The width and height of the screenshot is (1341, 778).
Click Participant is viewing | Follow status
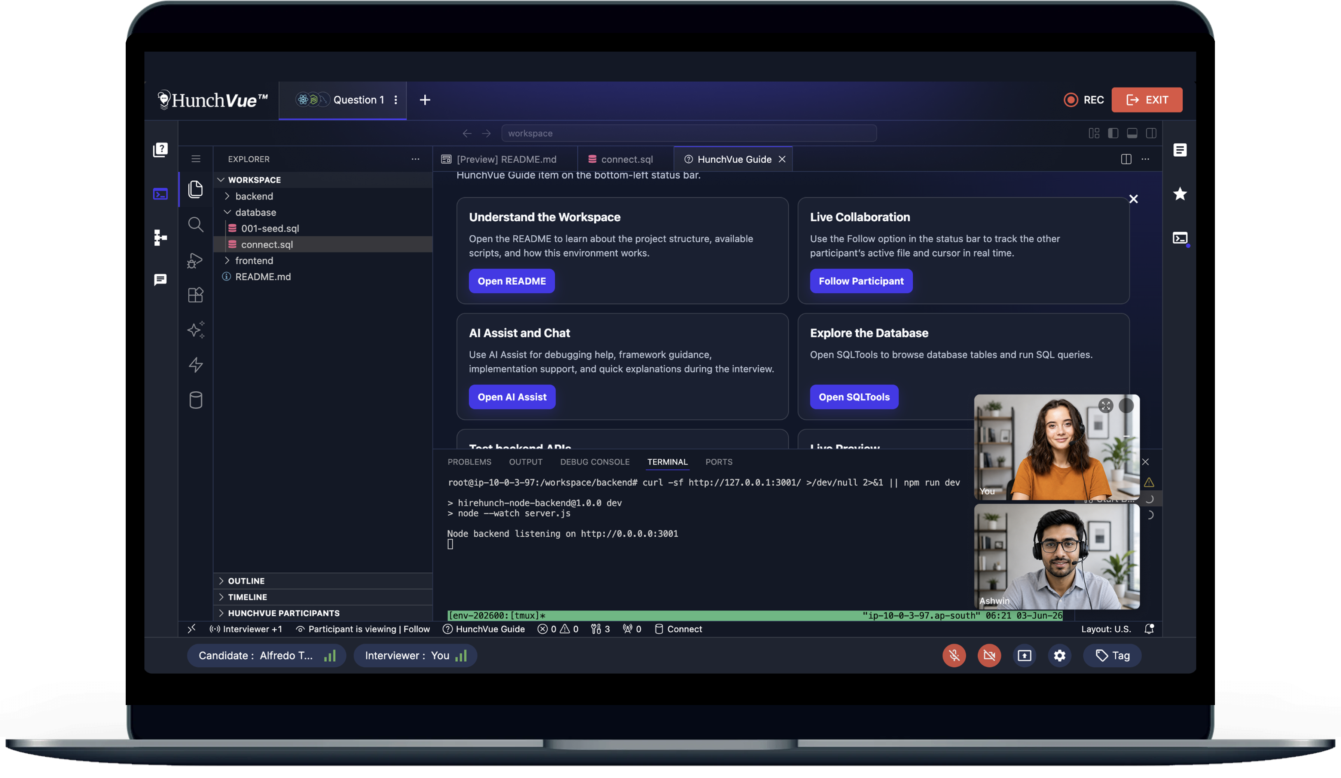click(x=363, y=628)
